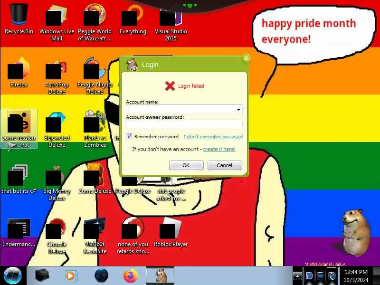Open the Windows Start orb
This screenshot has height=285, width=380.
click(13, 276)
